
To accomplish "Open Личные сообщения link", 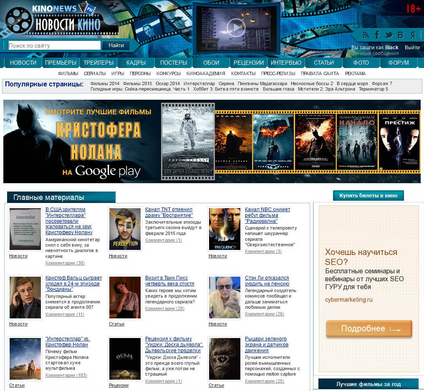I will coord(376,53).
